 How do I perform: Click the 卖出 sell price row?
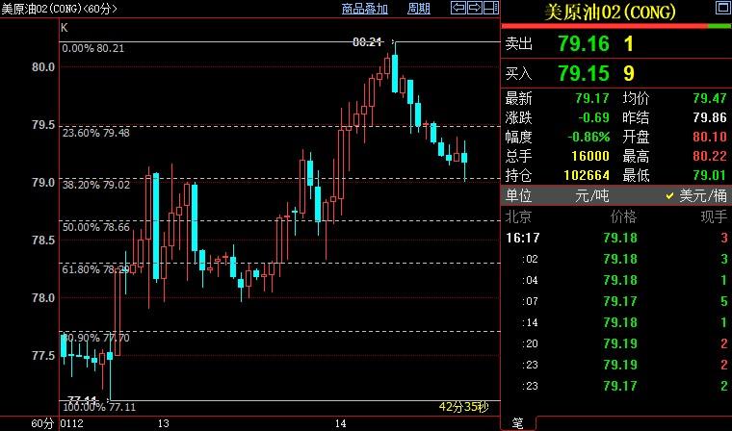click(616, 44)
